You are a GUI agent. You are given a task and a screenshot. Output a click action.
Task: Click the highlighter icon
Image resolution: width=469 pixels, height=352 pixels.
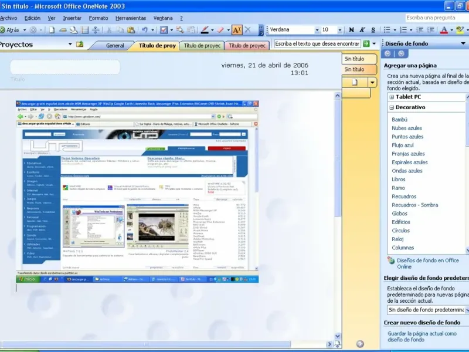[460, 30]
